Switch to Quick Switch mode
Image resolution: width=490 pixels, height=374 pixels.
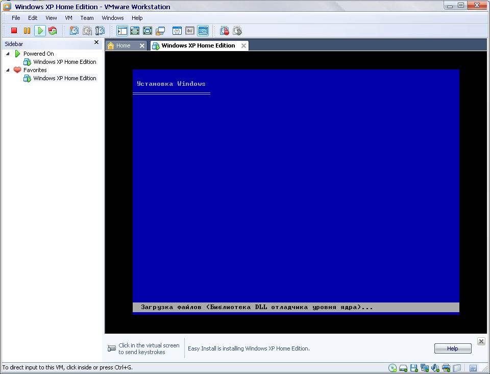pyautogui.click(x=135, y=31)
